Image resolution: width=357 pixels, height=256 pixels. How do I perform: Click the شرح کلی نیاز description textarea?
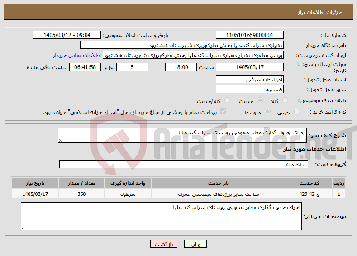(182, 135)
